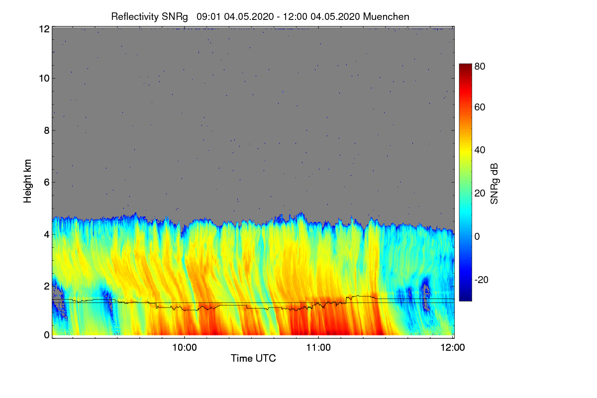The height and width of the screenshot is (398, 597).
Task: Click the start time '09:01 04.05.2020' in title
Action: click(235, 16)
